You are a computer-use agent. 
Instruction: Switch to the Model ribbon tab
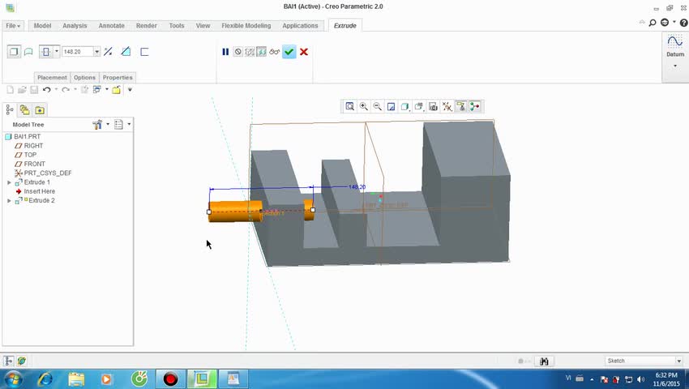(42, 25)
